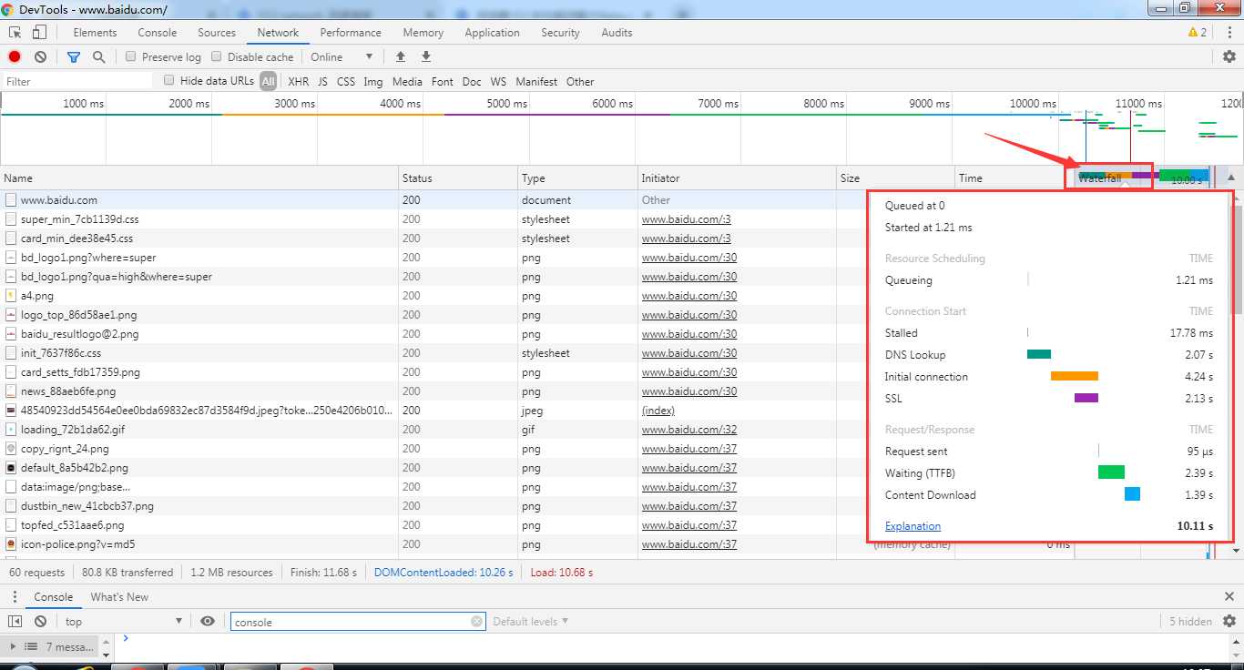Filter requests by Doc type
1244x670 pixels.
(x=472, y=81)
